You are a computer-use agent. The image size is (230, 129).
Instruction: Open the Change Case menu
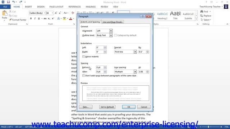tap(65, 13)
